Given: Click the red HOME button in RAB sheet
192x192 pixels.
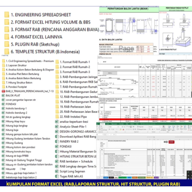Looking at the screenshot, I should point(171,142).
